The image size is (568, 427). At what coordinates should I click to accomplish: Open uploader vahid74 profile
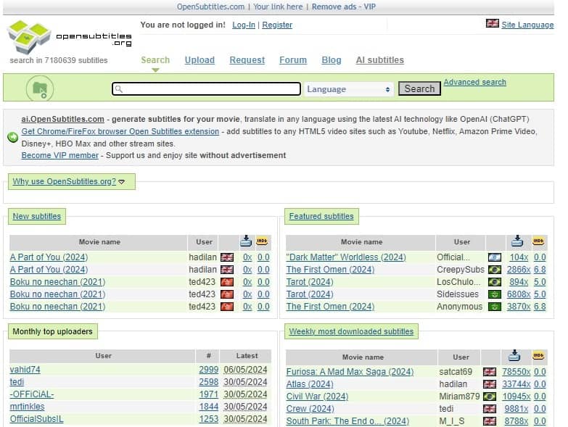[25, 370]
